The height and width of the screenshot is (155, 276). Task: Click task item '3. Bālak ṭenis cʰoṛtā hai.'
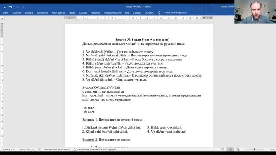[164, 127]
